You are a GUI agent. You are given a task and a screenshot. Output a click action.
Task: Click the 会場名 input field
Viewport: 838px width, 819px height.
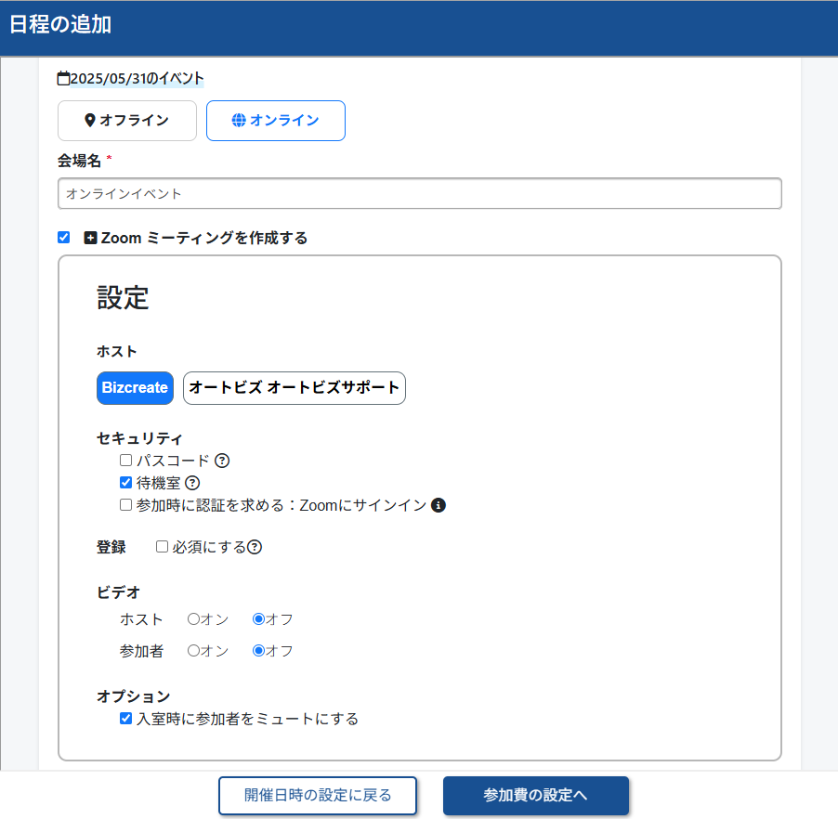(420, 193)
